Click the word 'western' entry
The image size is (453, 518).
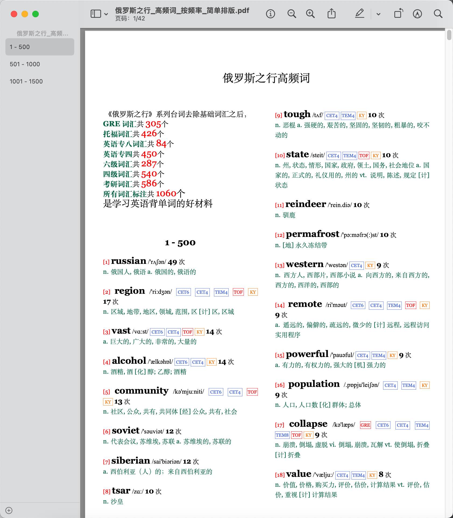(x=305, y=264)
